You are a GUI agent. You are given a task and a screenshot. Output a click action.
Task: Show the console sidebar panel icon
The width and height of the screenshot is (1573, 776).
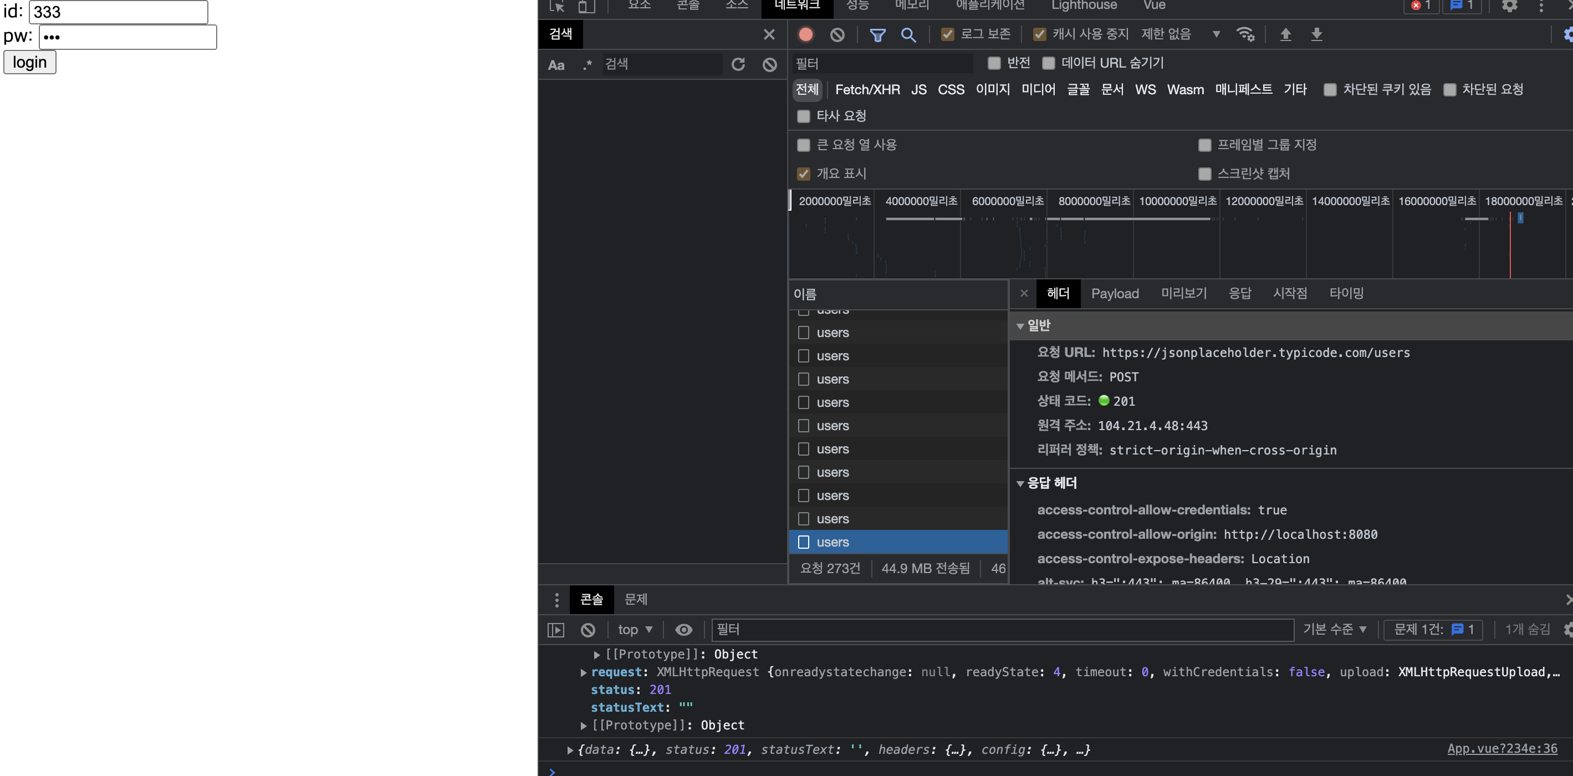556,630
